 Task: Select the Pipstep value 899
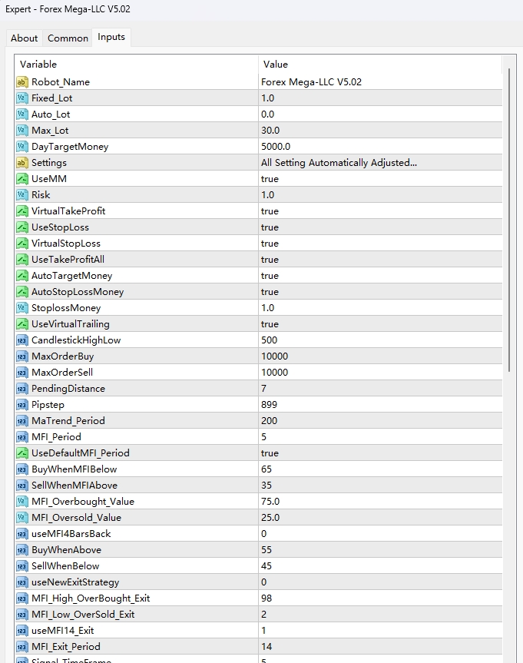click(x=269, y=405)
